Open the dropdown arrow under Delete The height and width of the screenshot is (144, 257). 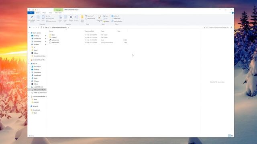pyautogui.click(x=71, y=22)
